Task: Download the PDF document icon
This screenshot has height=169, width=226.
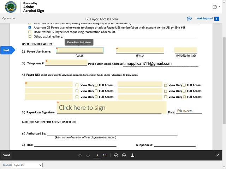Action: tap(132, 155)
